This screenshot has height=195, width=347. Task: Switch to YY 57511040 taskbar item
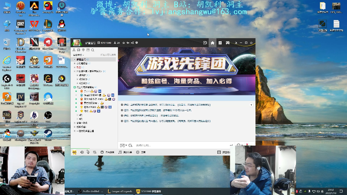pyautogui.click(x=149, y=191)
